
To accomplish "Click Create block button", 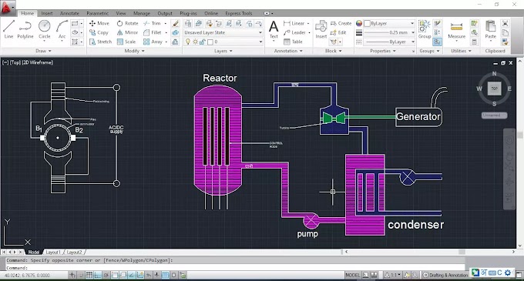I will [341, 23].
